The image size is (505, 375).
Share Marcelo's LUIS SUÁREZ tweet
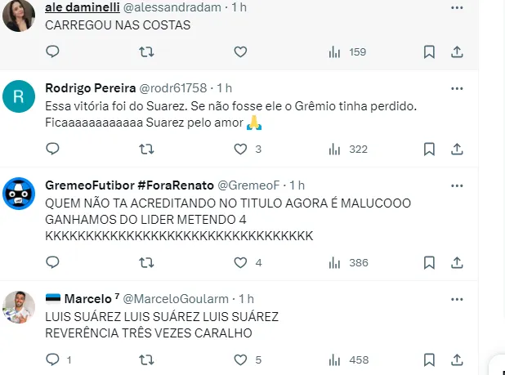pyautogui.click(x=458, y=359)
